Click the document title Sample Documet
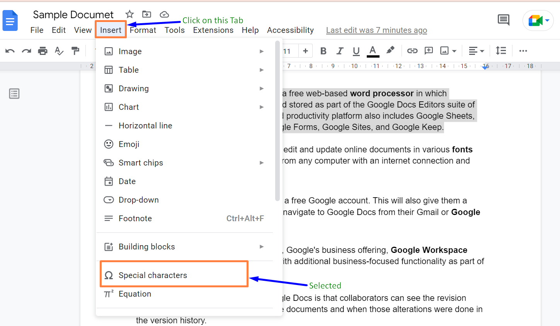This screenshot has width=560, height=326. (73, 15)
